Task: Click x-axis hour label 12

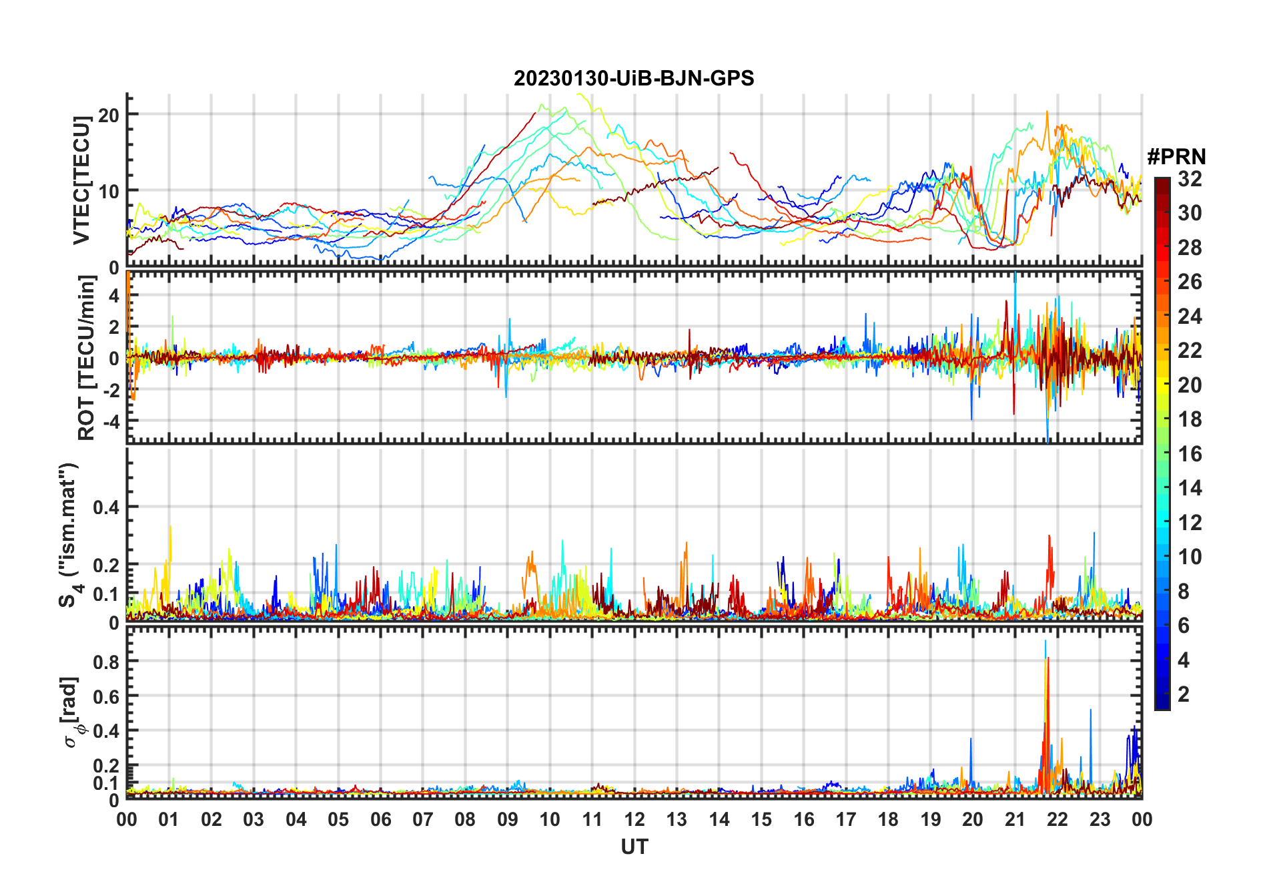Action: pyautogui.click(x=634, y=819)
